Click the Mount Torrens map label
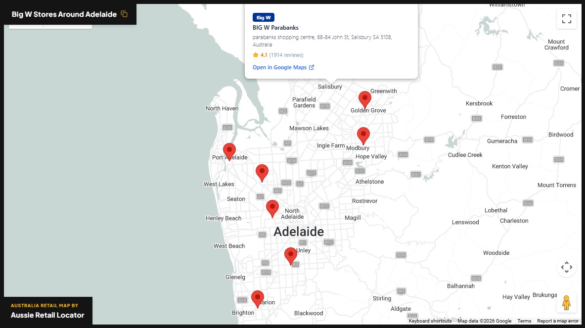585x328 pixels. [x=557, y=185]
